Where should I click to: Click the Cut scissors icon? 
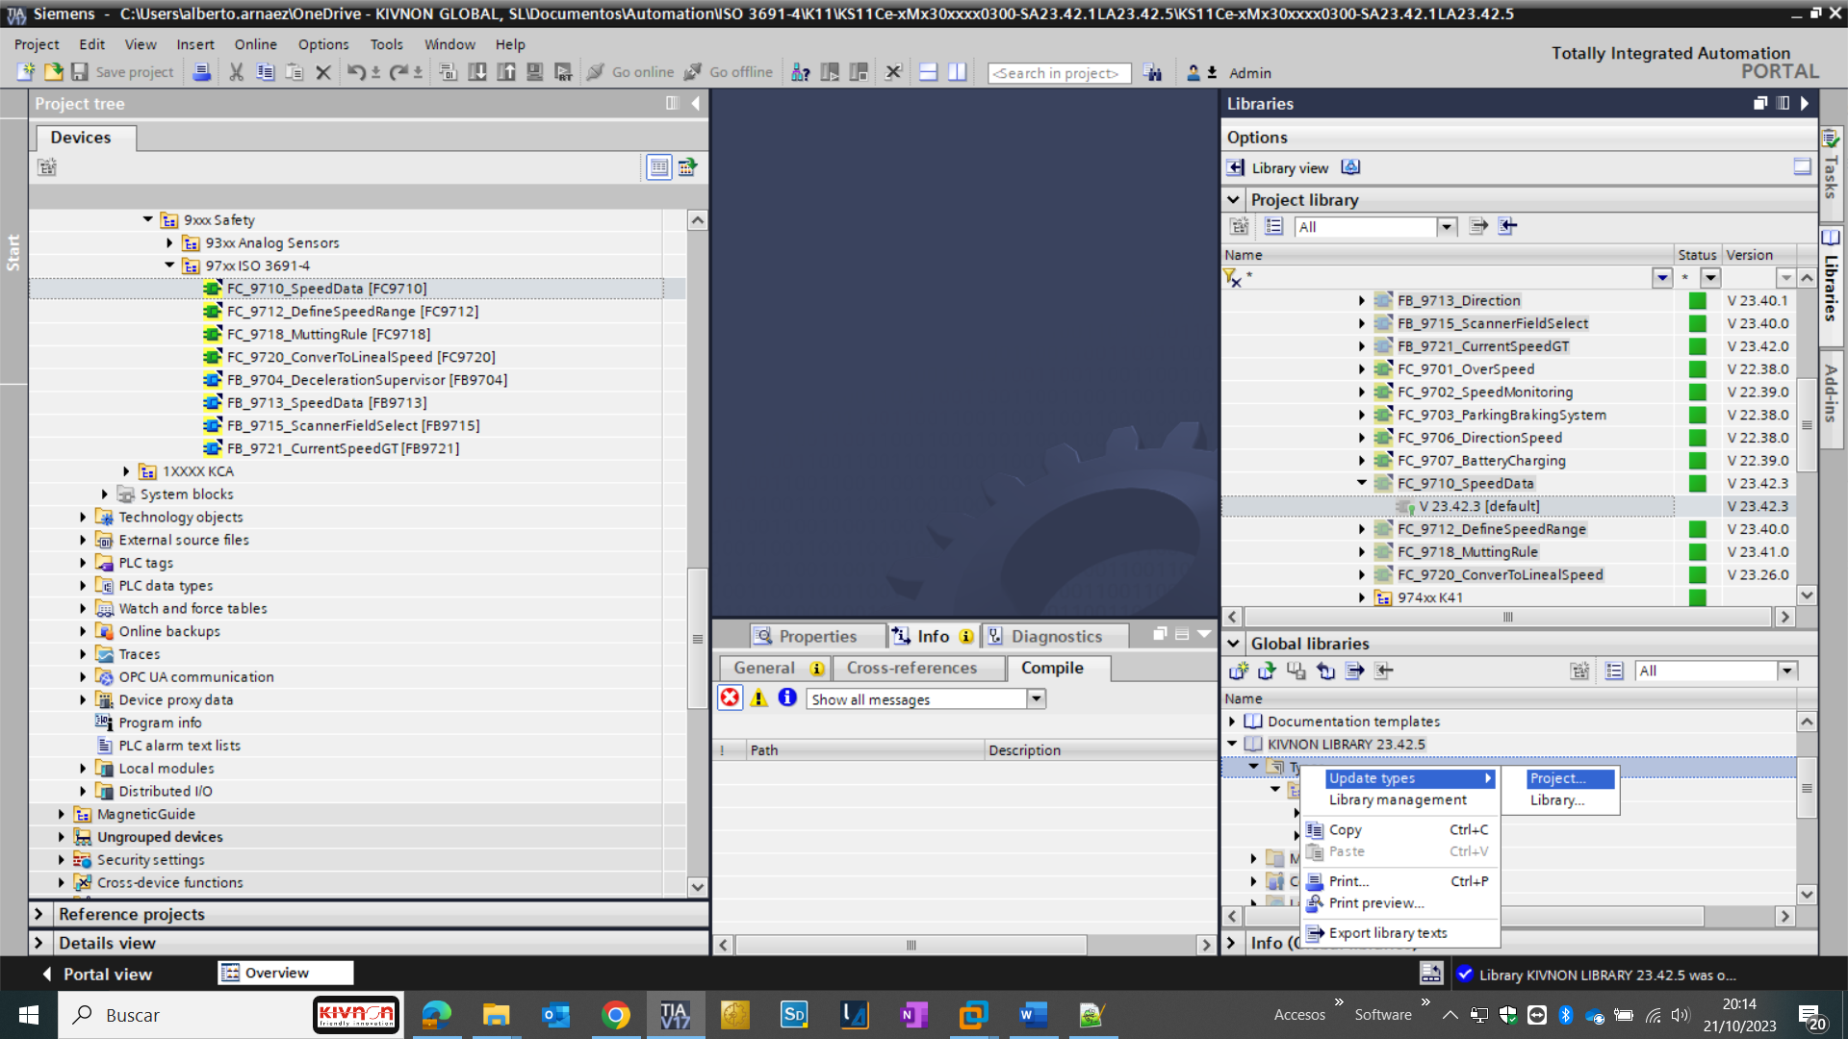pos(236,72)
